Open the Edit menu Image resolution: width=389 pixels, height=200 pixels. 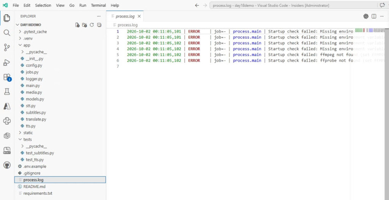(x=27, y=5)
